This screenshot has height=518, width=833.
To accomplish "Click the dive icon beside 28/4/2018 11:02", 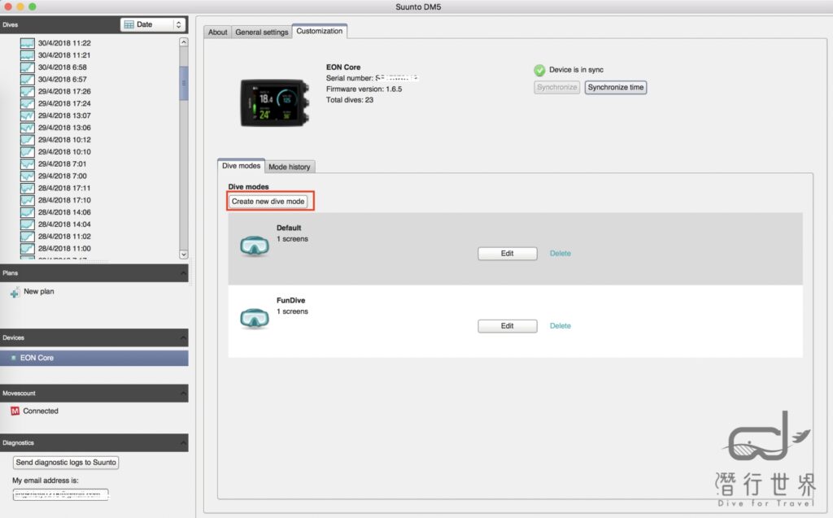I will pos(27,237).
